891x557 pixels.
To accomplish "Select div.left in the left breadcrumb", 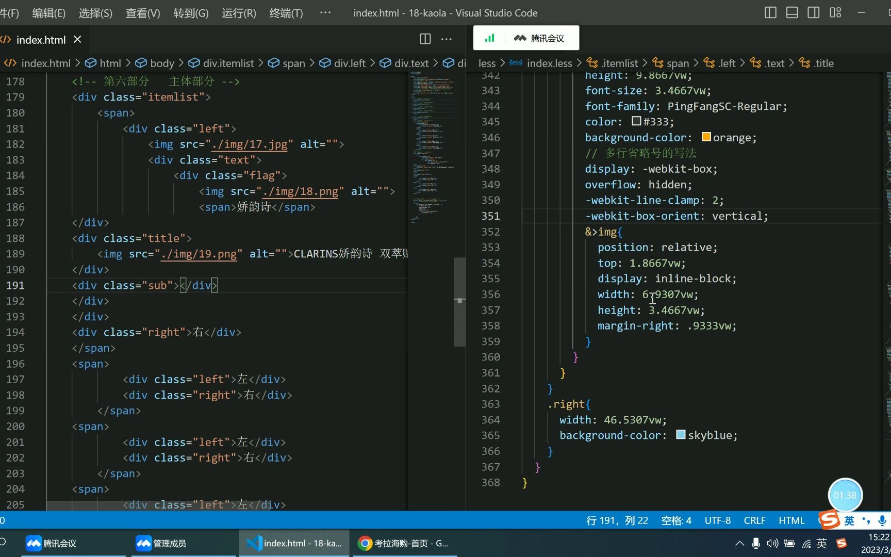I will point(349,63).
